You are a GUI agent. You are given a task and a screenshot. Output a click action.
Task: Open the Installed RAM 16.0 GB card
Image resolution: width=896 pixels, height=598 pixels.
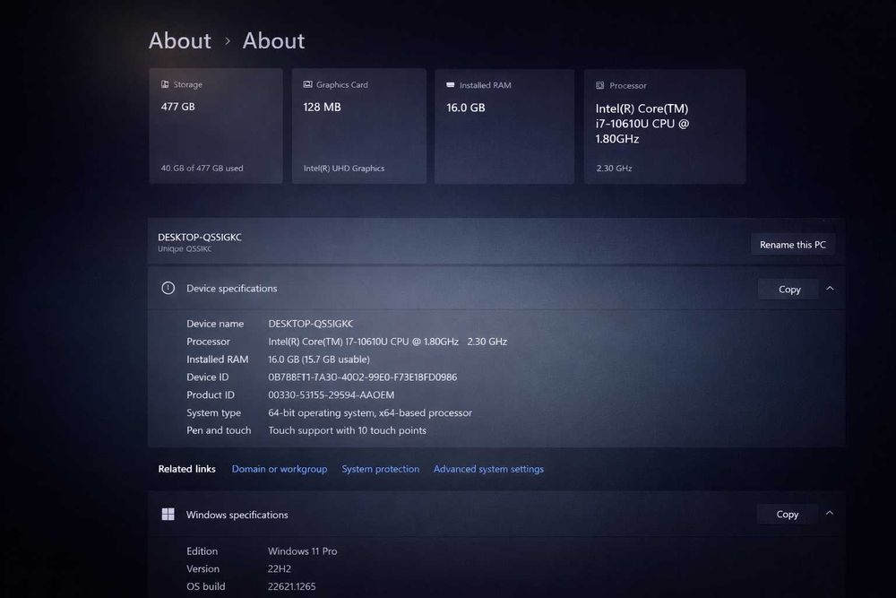[504, 126]
